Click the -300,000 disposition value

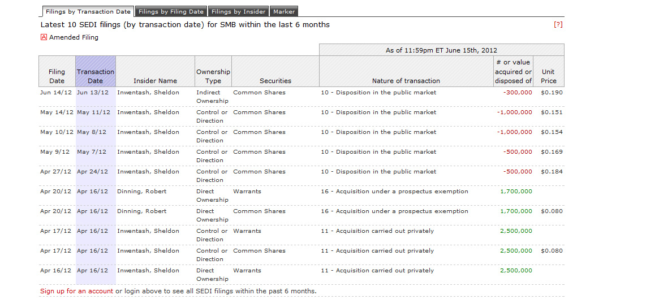[x=518, y=93]
